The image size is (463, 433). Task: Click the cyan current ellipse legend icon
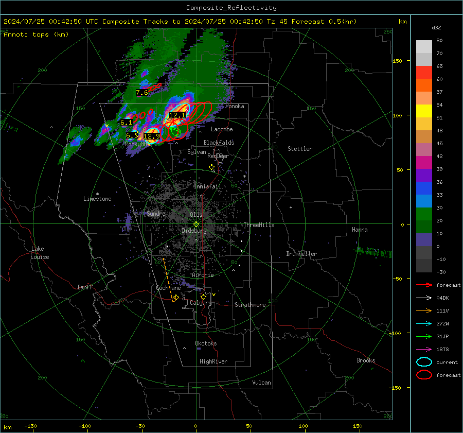click(424, 362)
